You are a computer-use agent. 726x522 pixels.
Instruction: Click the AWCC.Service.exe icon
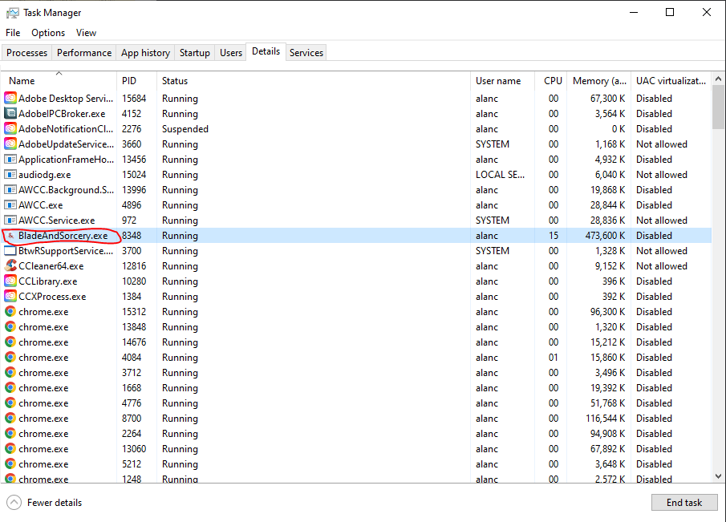[10, 221]
